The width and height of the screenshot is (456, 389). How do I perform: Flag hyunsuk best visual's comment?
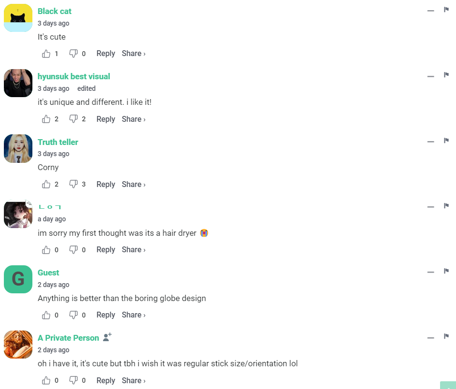tap(446, 75)
